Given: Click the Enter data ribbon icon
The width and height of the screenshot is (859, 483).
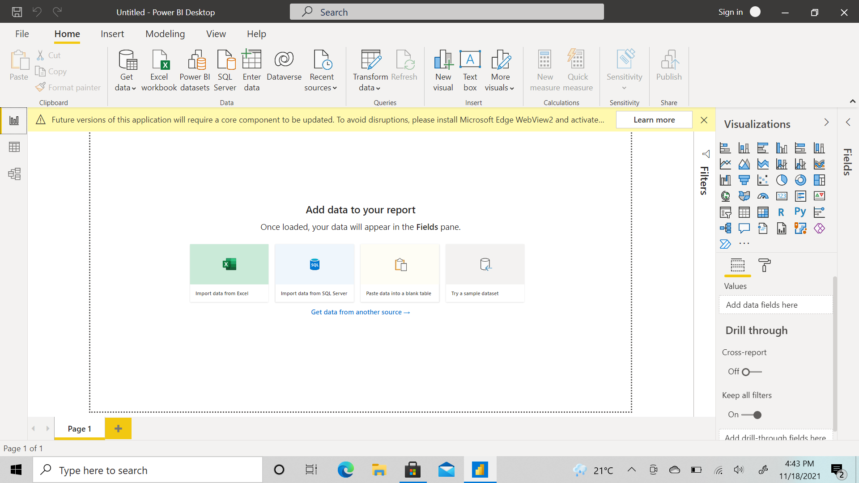Looking at the screenshot, I should coord(251,71).
